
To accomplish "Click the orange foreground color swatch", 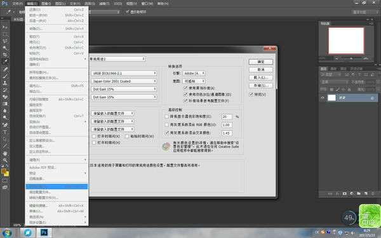I will [3, 171].
